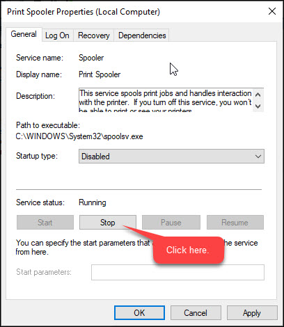Screen dimensions: 284x327
Task: Switch to the Log On tab
Action: pyautogui.click(x=57, y=35)
